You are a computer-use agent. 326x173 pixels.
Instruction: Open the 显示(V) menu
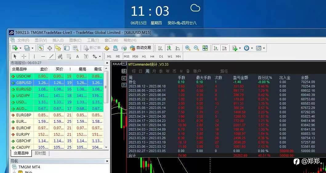(x=41, y=40)
